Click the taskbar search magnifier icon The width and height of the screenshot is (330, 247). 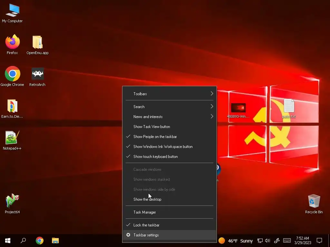coord(23,241)
